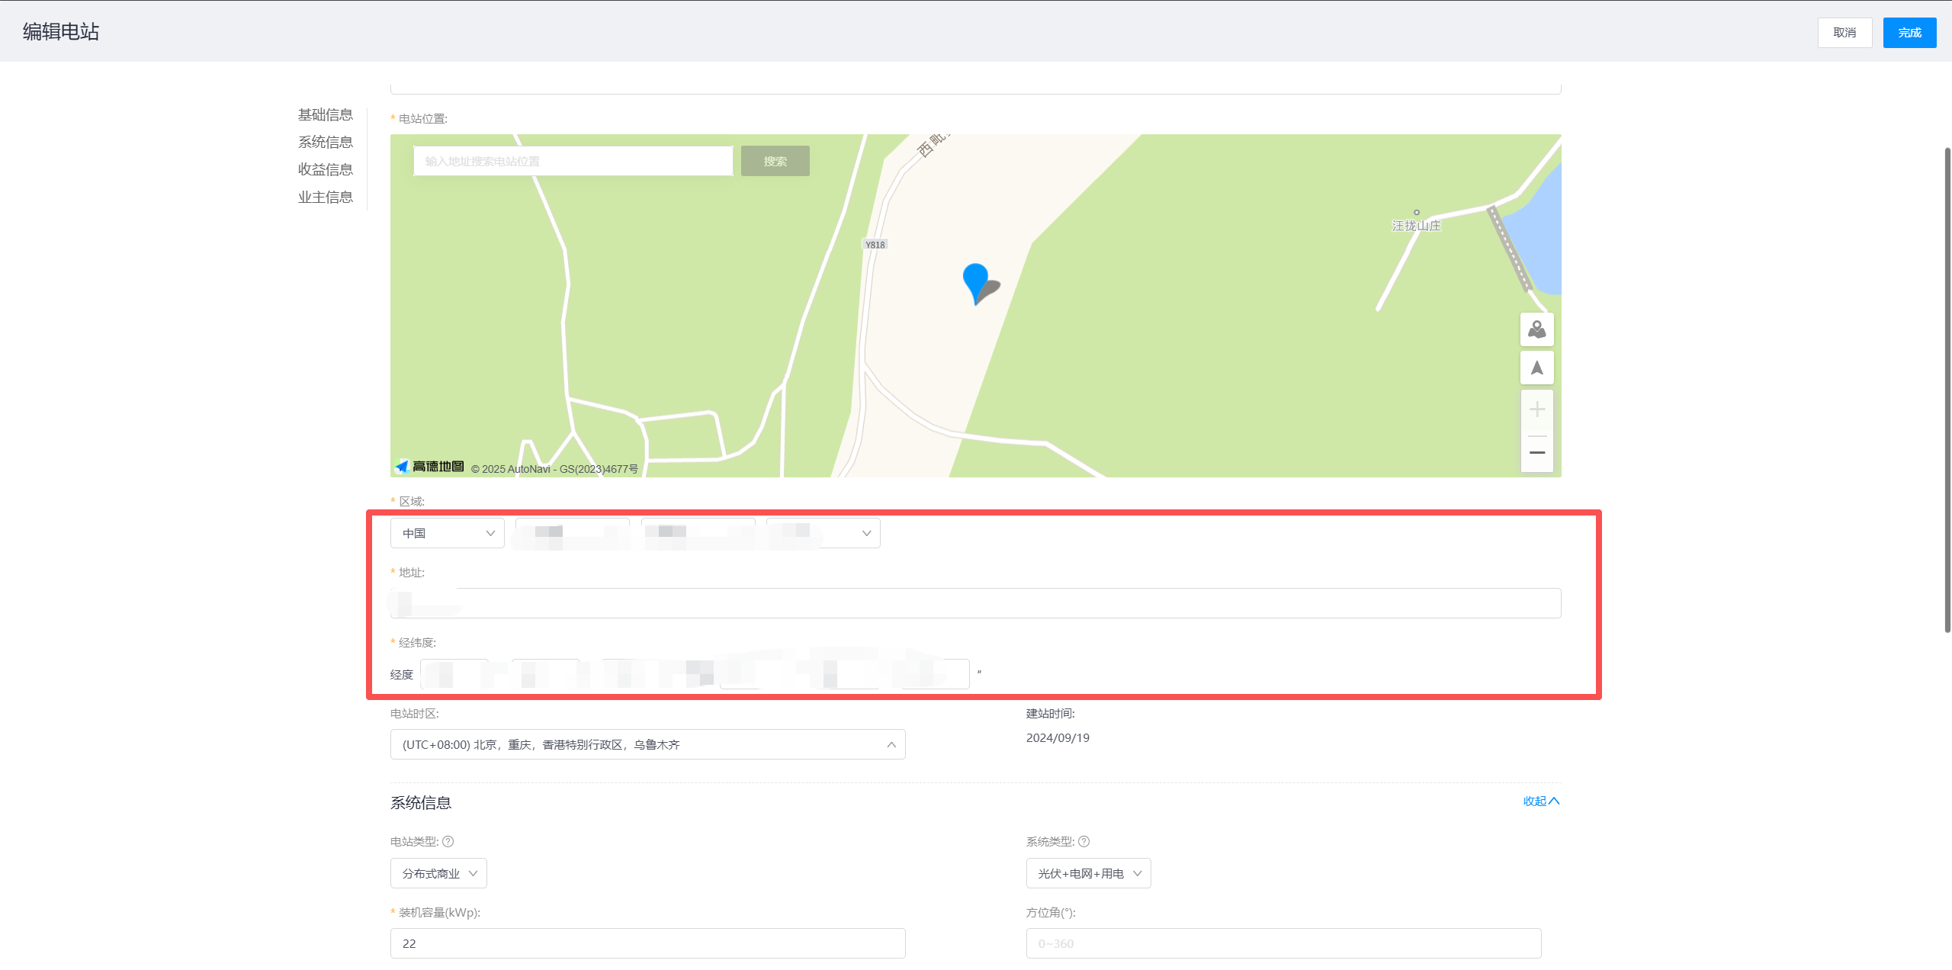
Task: Click the 完成 button
Action: [x=1909, y=33]
